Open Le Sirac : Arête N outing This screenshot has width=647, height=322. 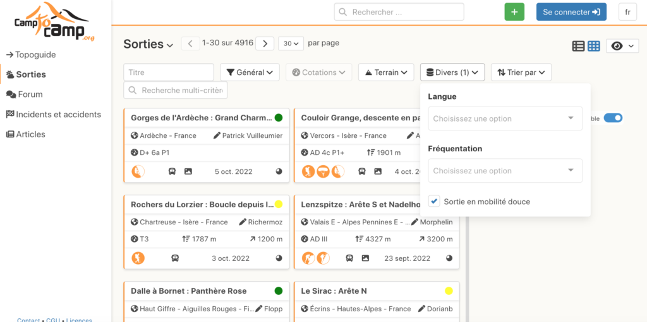(334, 291)
